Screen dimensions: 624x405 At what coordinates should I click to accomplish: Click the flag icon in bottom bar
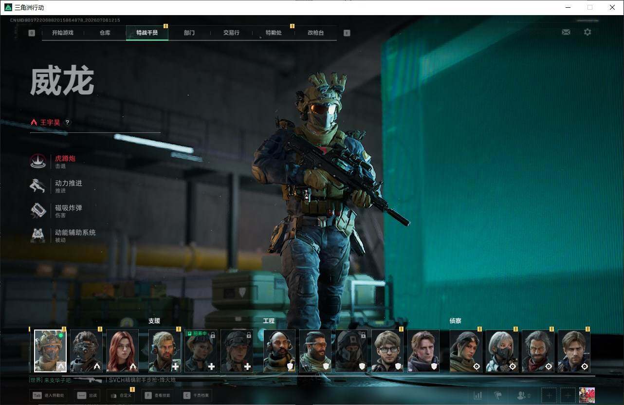click(x=498, y=395)
